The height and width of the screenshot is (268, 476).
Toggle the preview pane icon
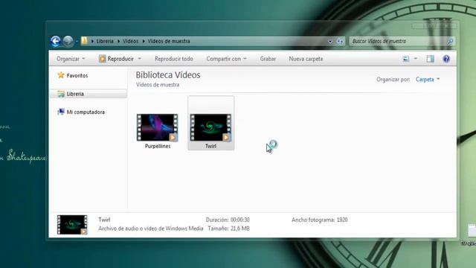click(430, 59)
